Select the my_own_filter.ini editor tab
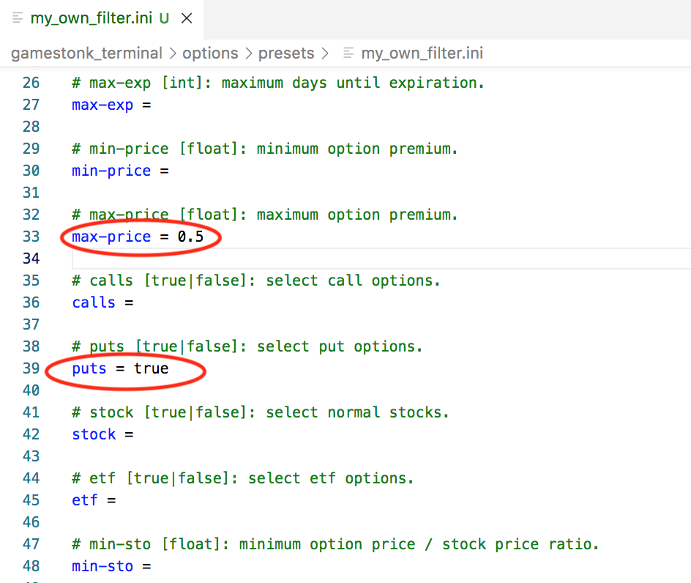691x583 pixels. point(101,18)
